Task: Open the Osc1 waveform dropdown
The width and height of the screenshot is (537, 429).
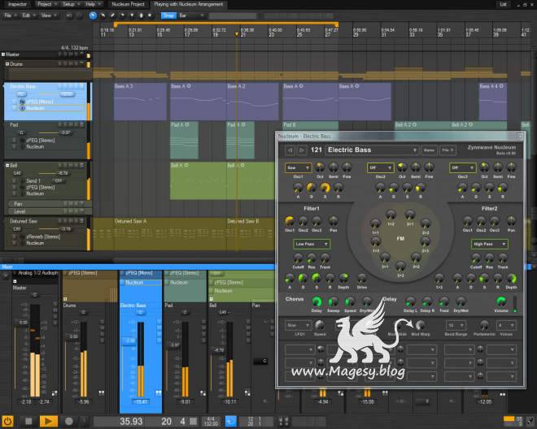Action: click(298, 167)
